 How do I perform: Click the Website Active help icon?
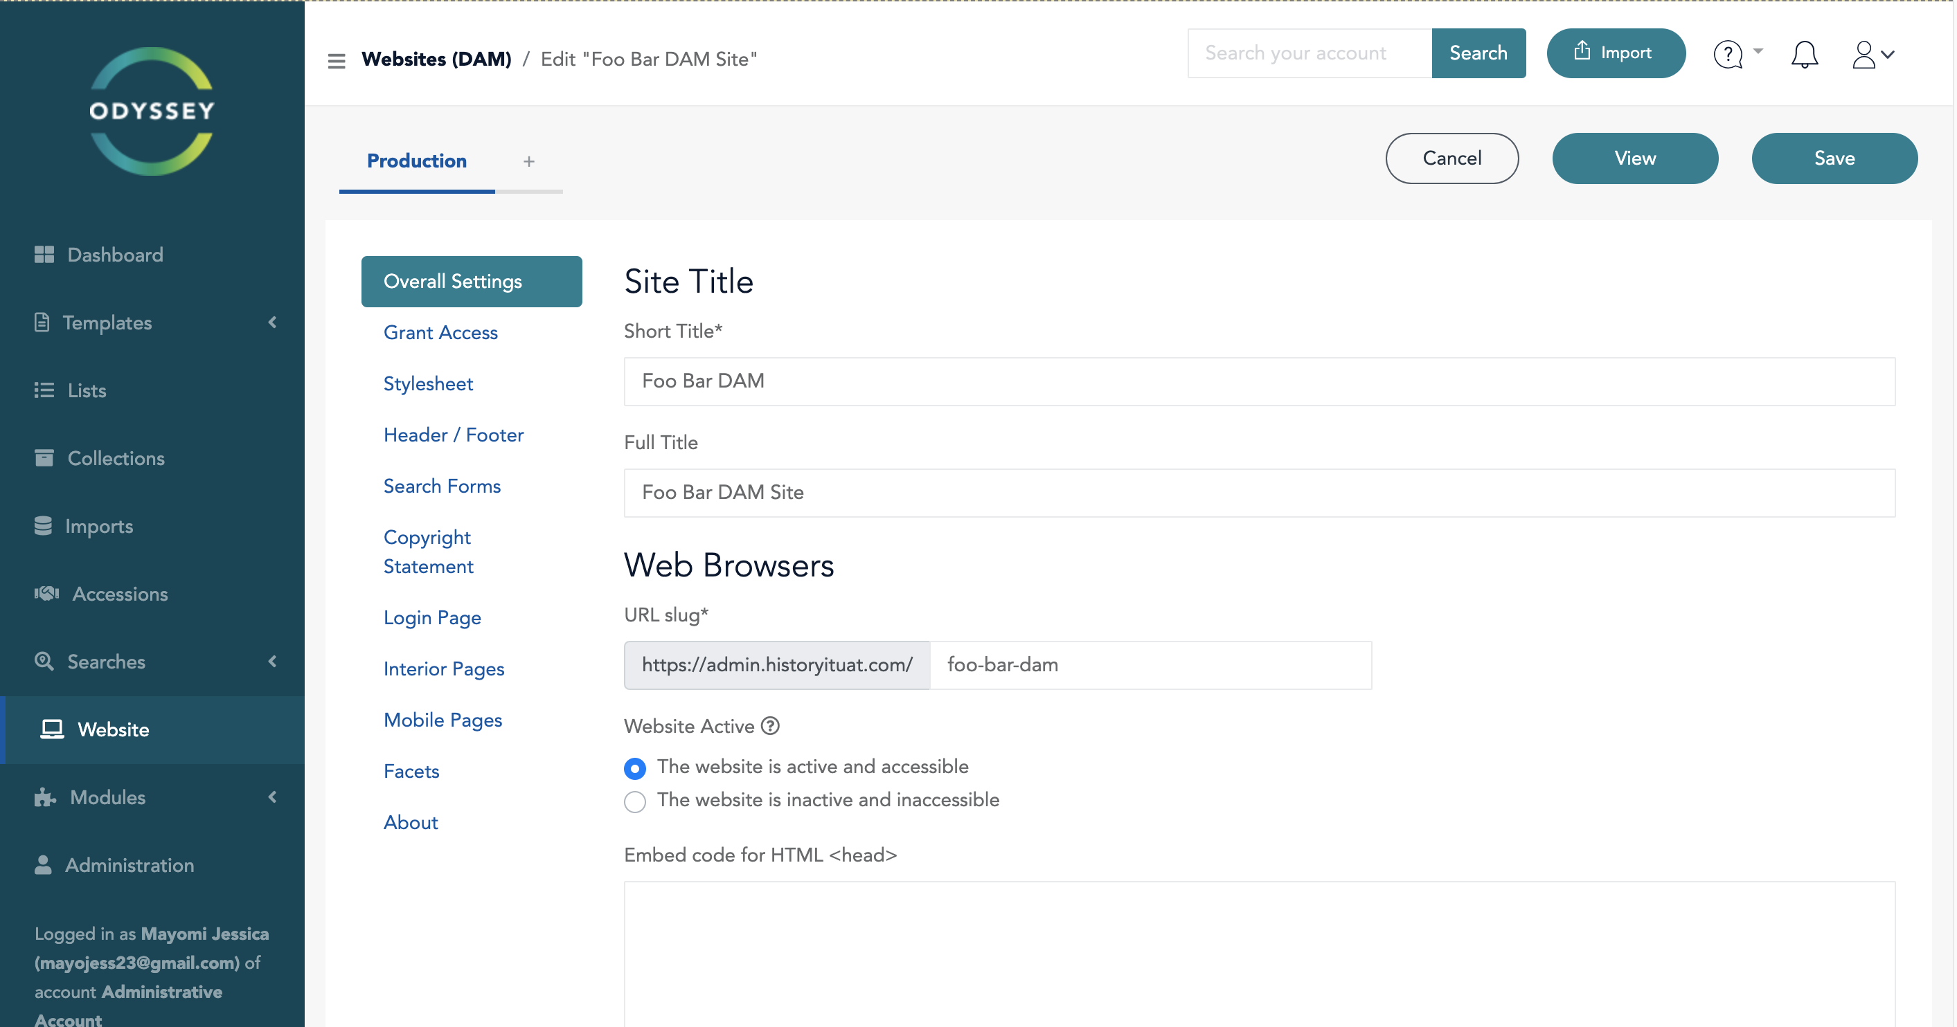point(770,727)
